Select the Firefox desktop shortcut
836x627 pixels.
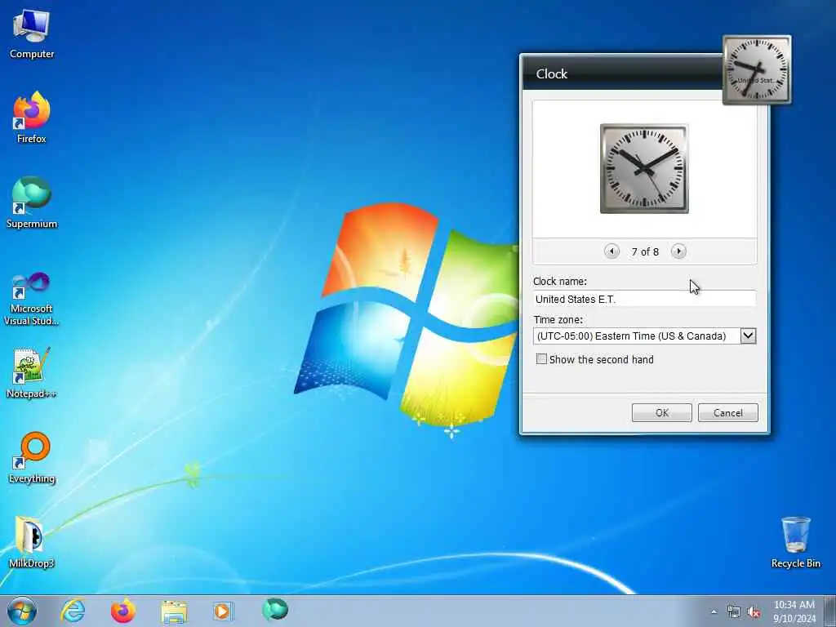point(32,118)
